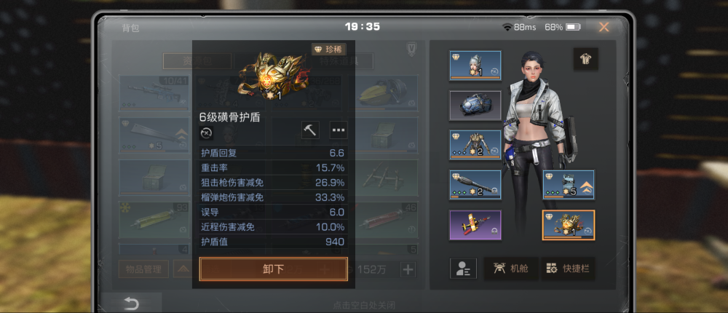Click the back arrow return icon
The width and height of the screenshot is (728, 313).
click(131, 304)
